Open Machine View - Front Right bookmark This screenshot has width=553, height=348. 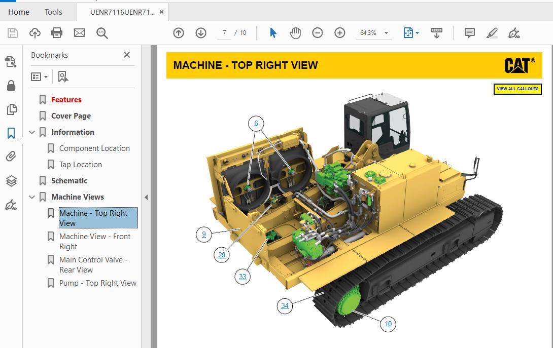click(x=95, y=241)
